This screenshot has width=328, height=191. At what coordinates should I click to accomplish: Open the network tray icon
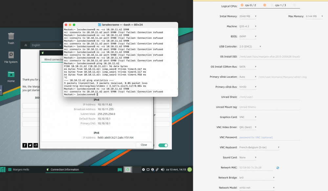point(148,169)
